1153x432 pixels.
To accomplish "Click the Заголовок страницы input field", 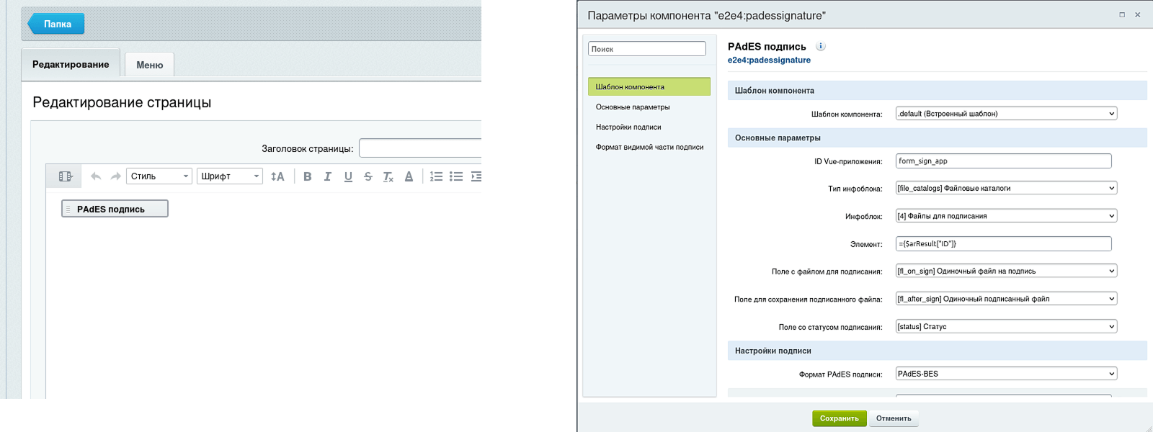I will point(420,148).
